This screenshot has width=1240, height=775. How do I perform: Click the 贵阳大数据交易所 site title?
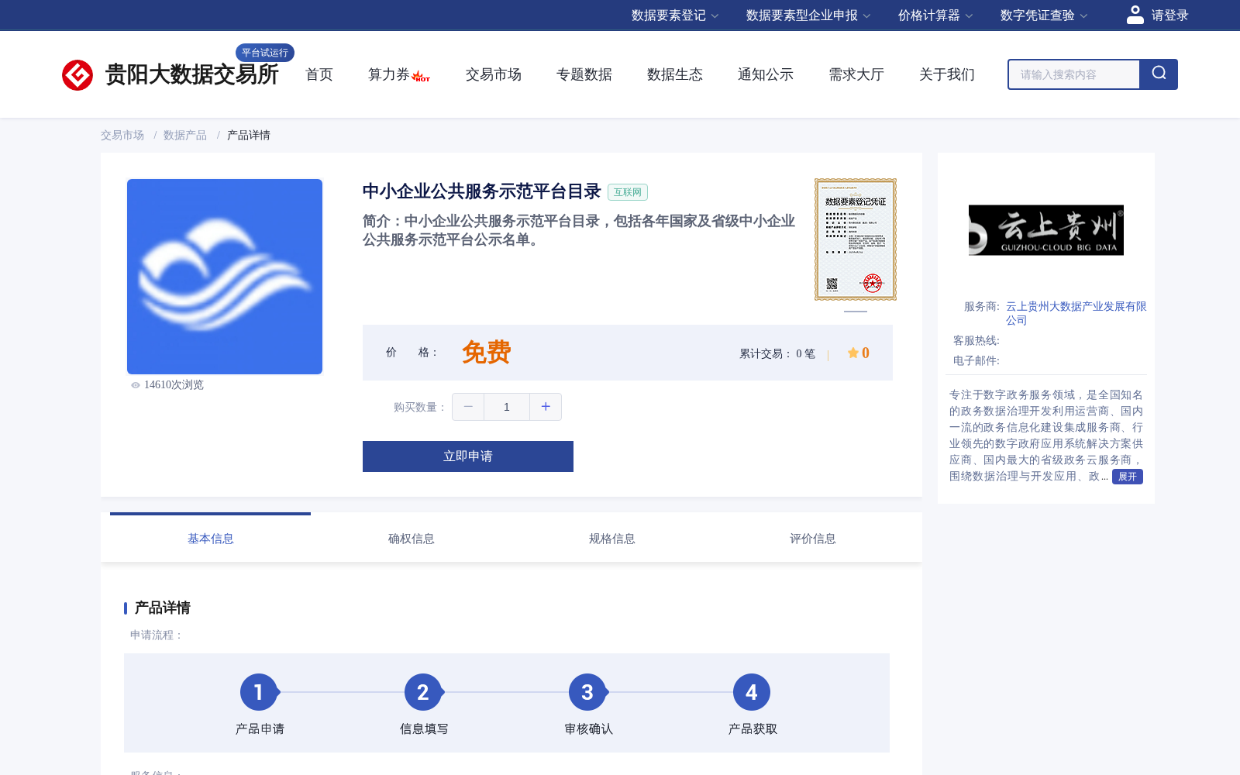click(x=192, y=75)
